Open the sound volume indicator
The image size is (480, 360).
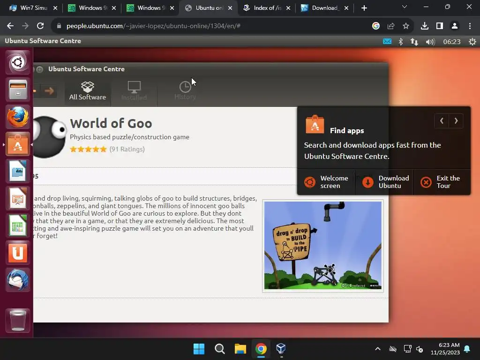pos(430,42)
